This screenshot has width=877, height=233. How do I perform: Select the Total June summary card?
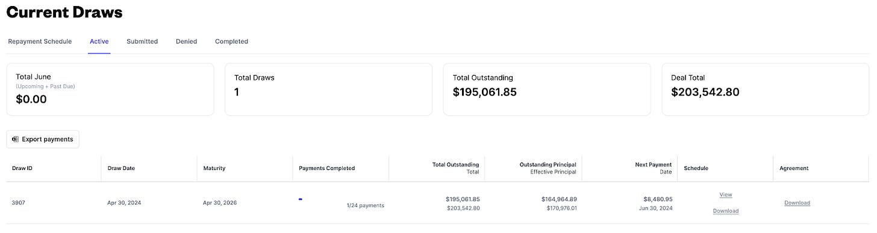point(110,89)
